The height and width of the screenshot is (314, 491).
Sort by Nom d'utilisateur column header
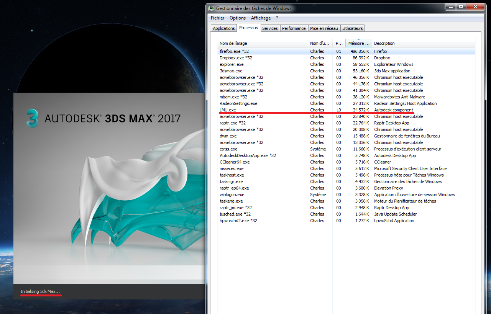320,43
